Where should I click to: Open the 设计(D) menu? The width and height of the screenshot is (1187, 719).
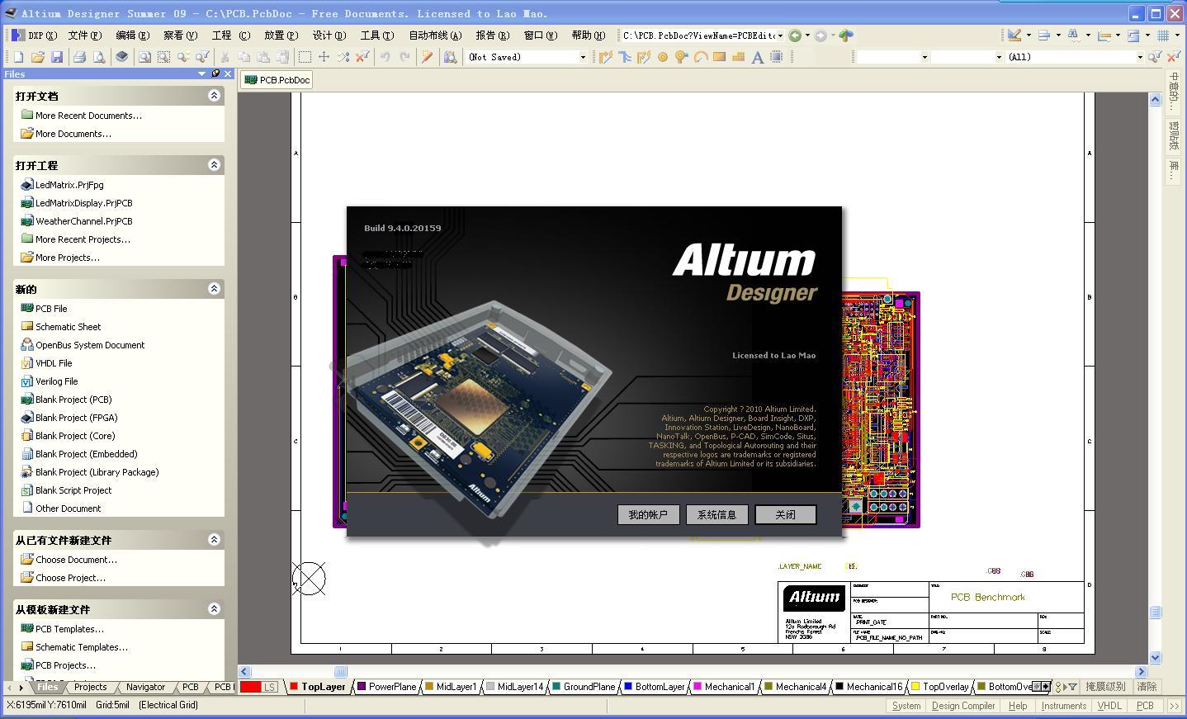[329, 35]
